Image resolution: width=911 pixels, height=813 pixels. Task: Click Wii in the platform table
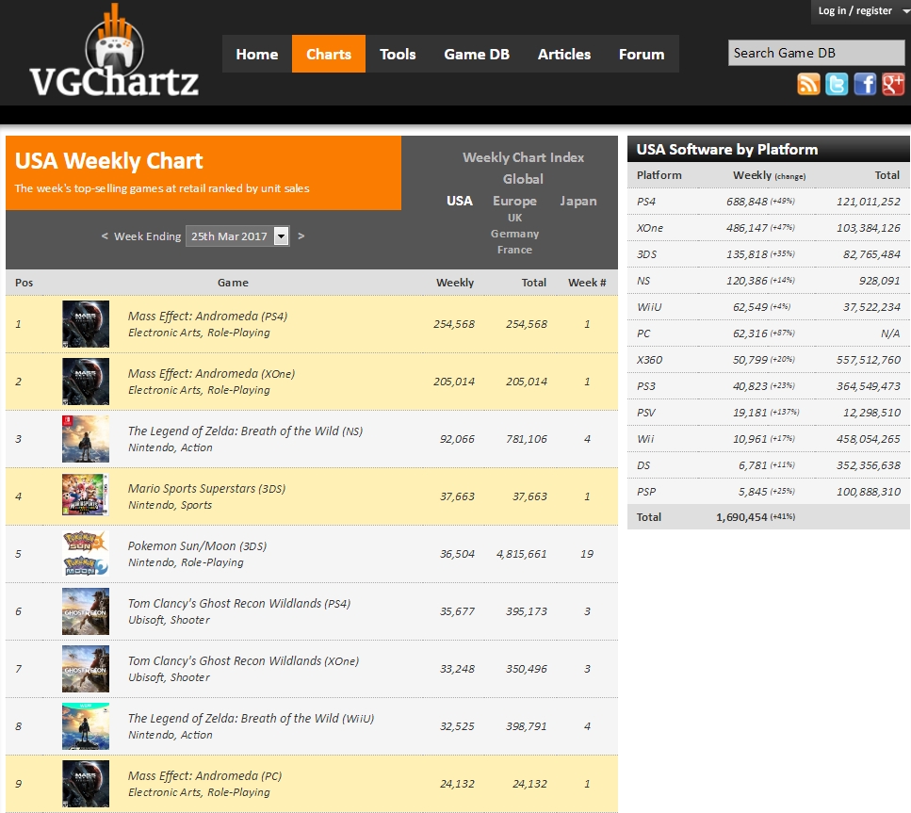[x=645, y=439]
